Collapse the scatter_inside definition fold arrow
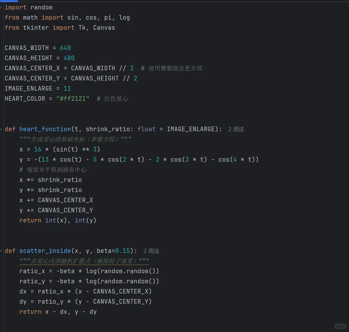 [x=1, y=251]
